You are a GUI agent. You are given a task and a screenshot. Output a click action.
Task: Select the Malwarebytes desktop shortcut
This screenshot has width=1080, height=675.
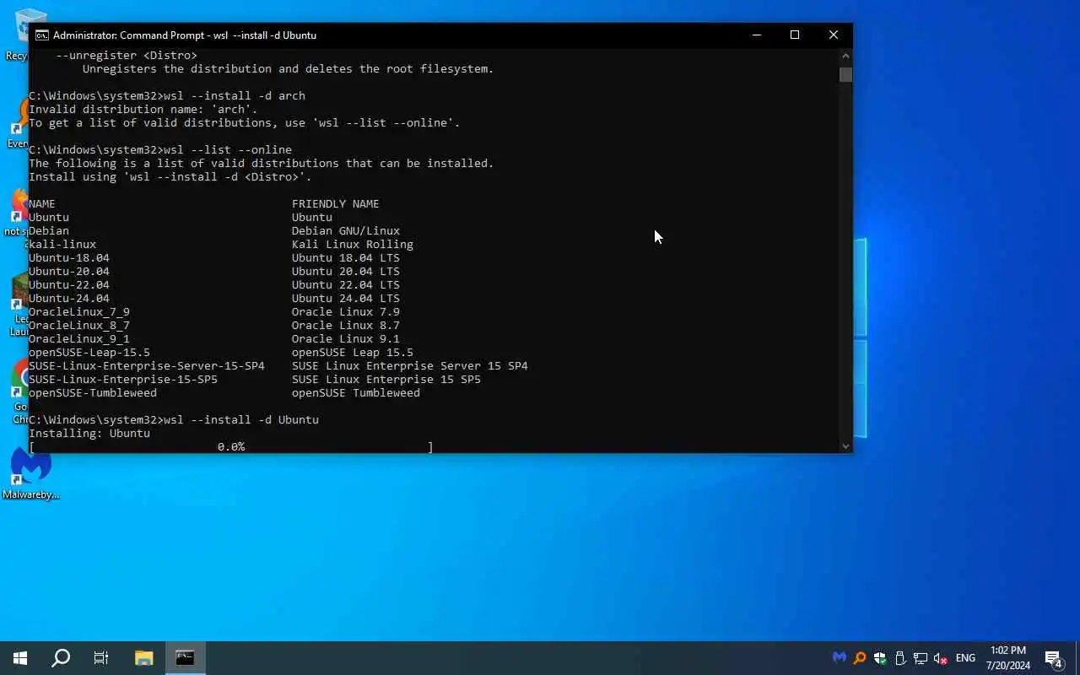point(31,474)
